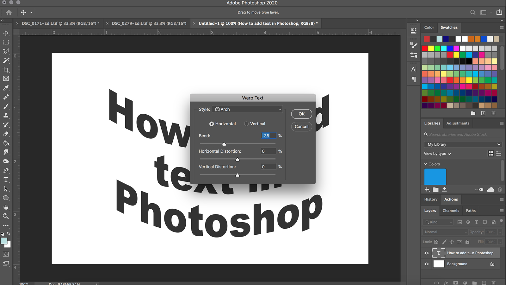Open the Adjustments tab
506x285 pixels.
(x=458, y=123)
